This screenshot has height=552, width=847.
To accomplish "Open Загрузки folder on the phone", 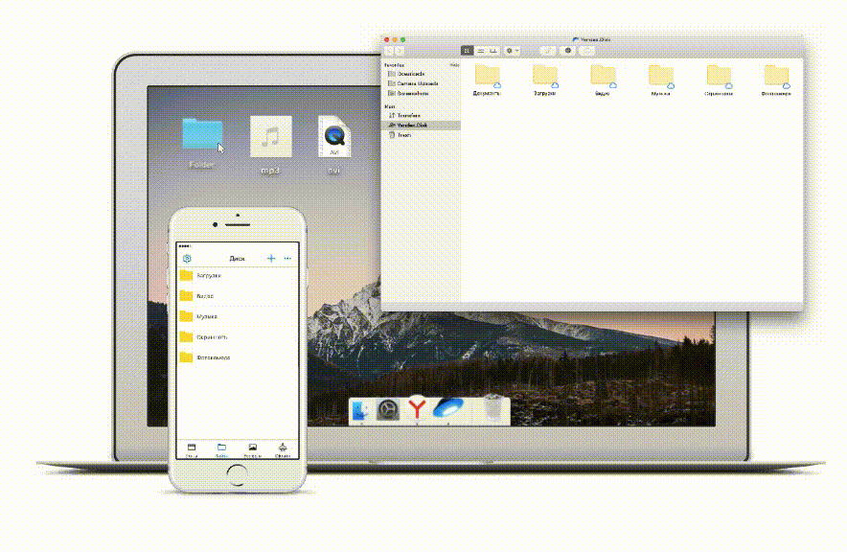I will pos(238,275).
